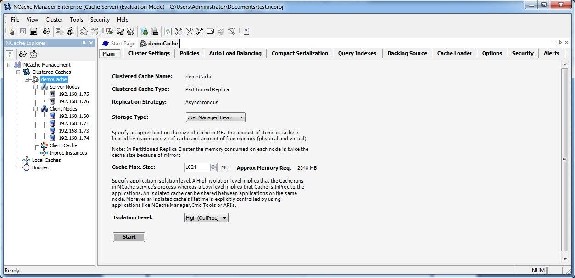The height and width of the screenshot is (278, 575).
Task: Open the Storage Type dropdown
Action: [216, 117]
